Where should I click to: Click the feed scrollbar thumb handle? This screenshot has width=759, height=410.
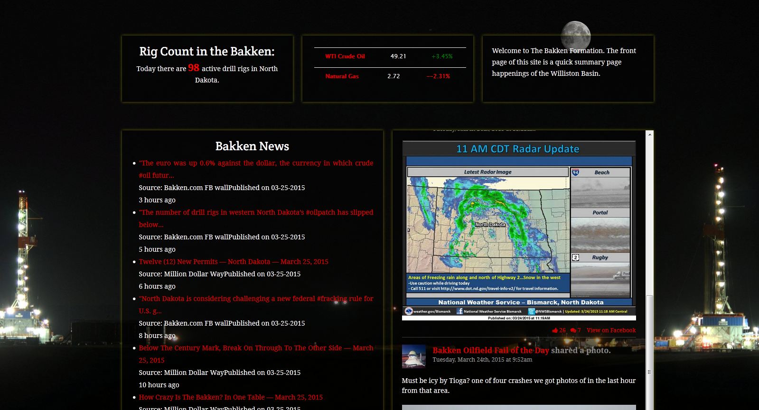coord(649,372)
